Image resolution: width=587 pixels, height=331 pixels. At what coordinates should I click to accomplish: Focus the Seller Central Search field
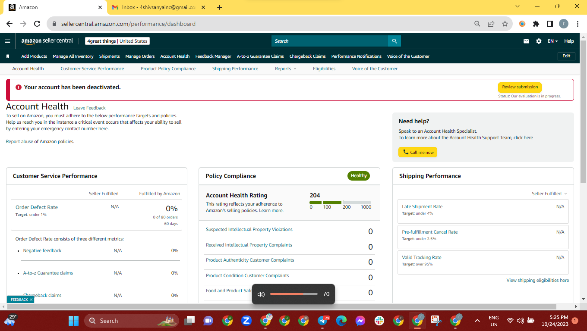coord(330,41)
